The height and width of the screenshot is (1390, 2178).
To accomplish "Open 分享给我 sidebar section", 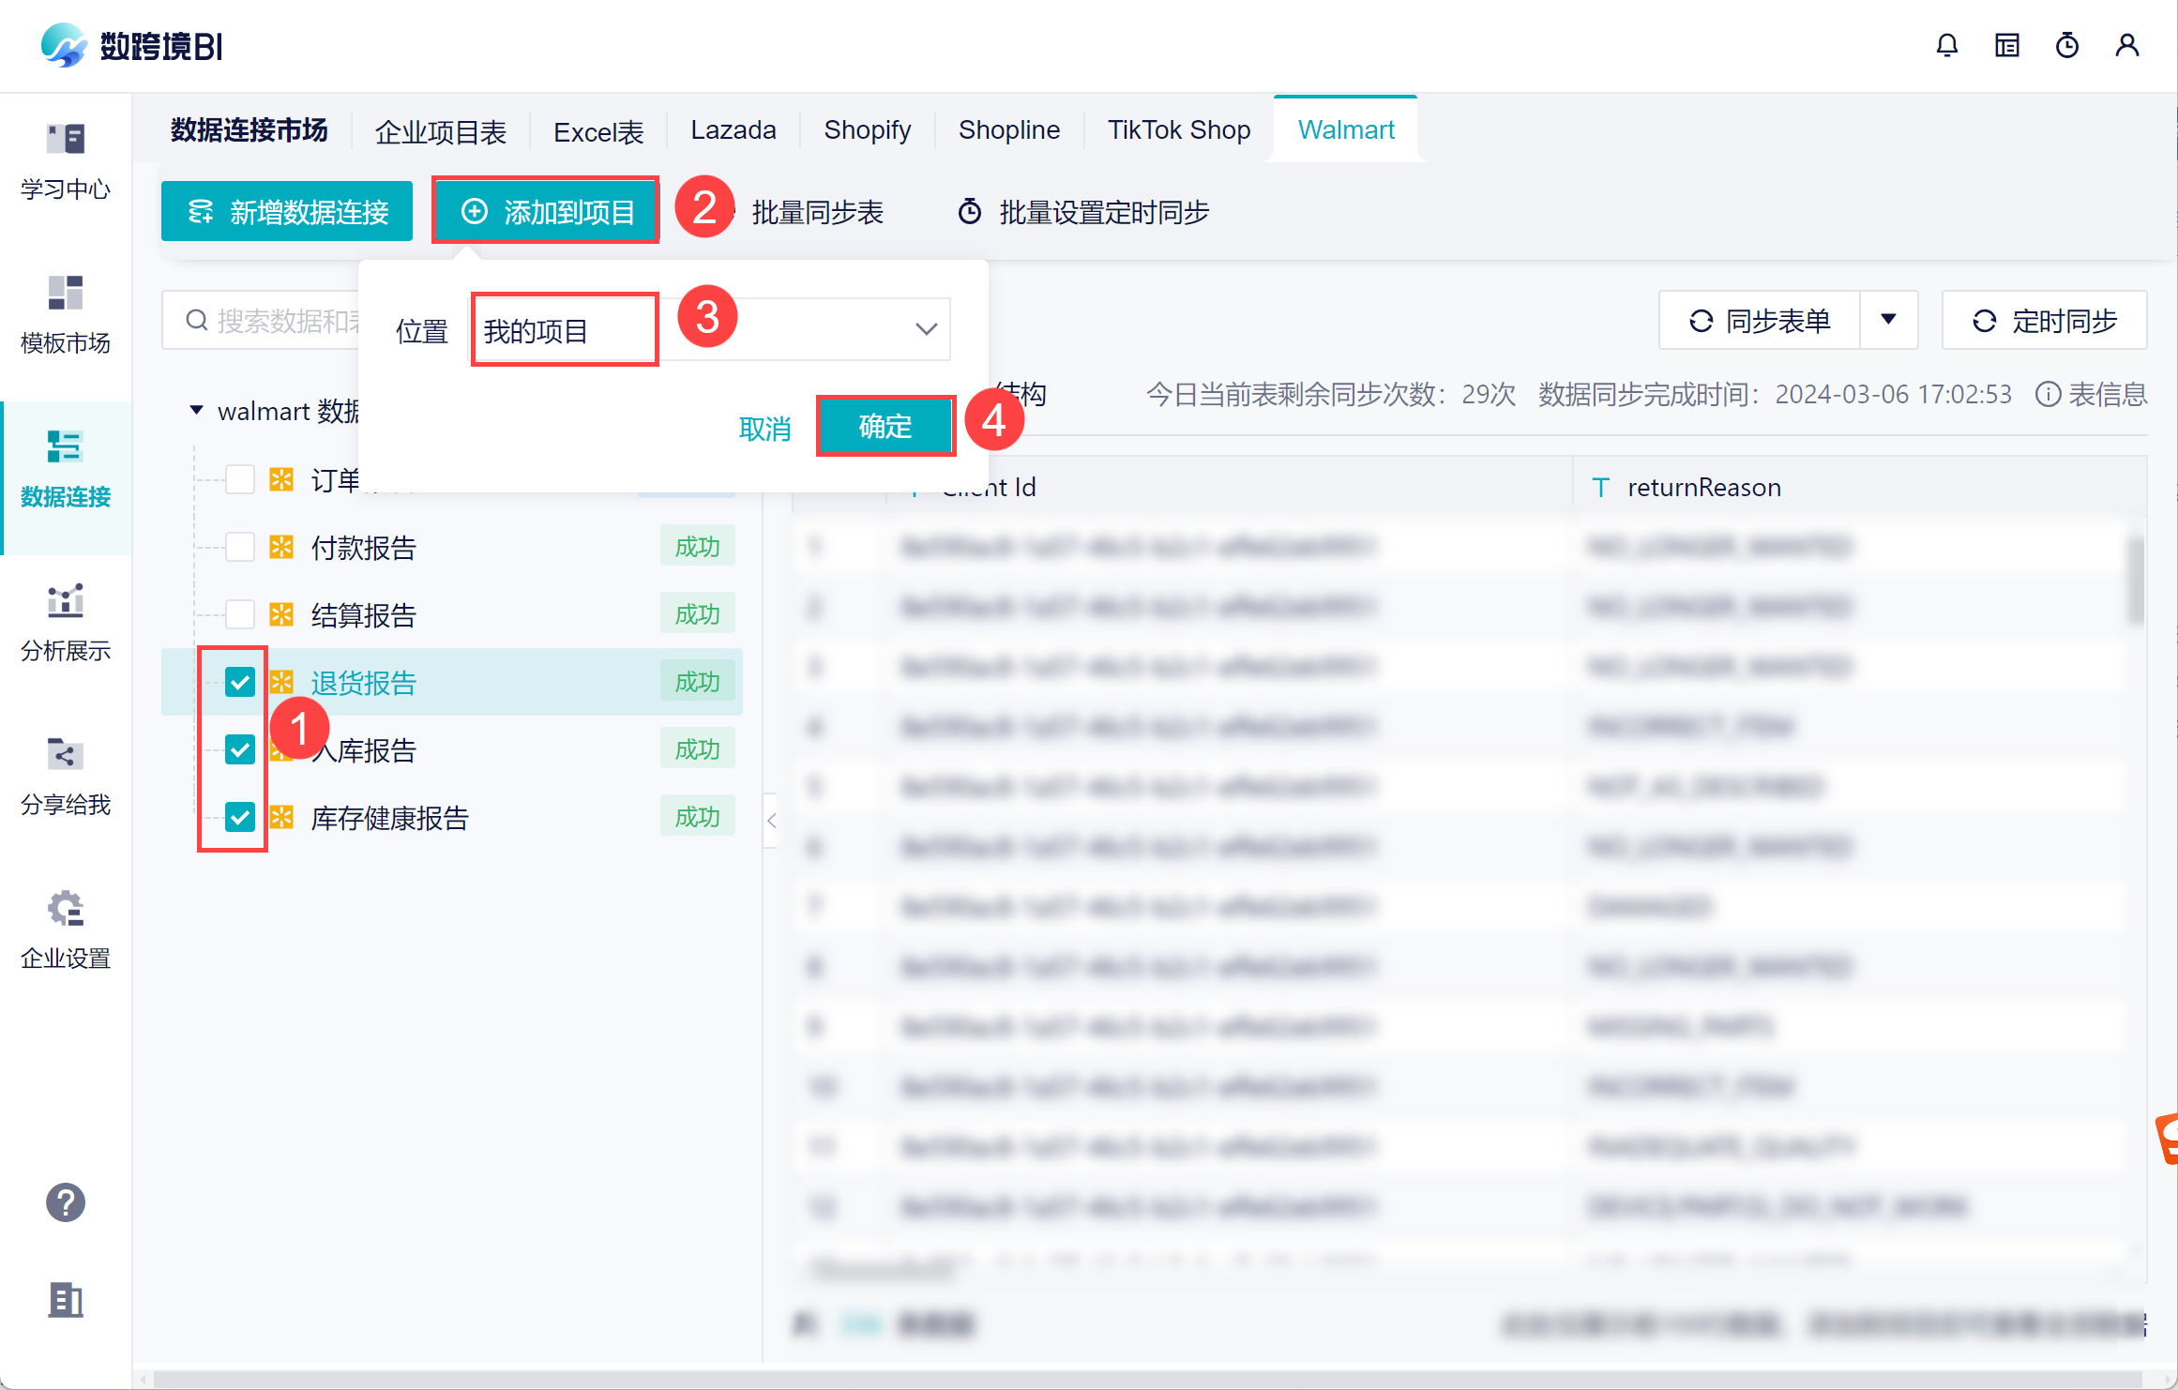I will 66,777.
